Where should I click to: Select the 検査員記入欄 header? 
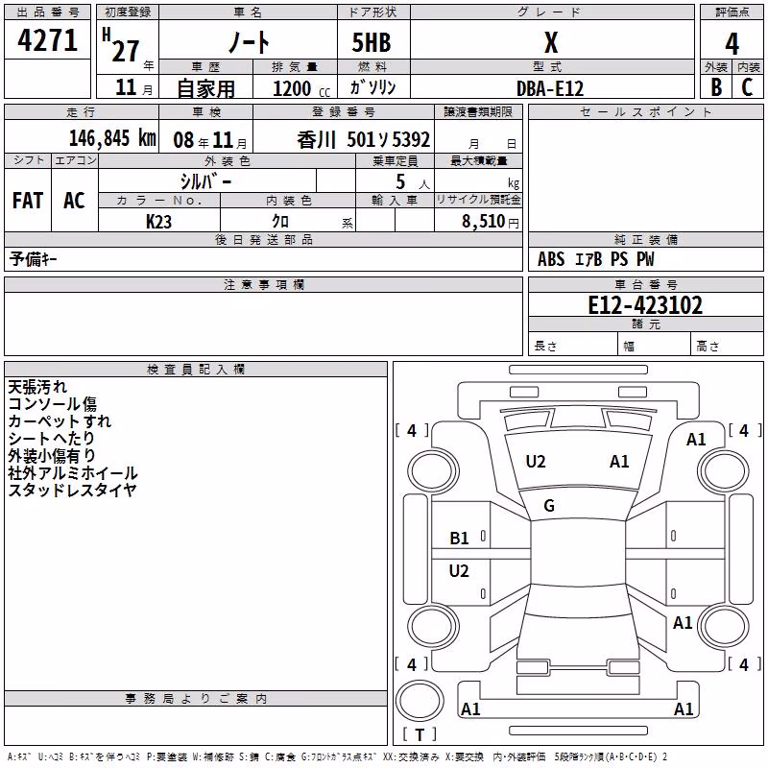pos(196,370)
